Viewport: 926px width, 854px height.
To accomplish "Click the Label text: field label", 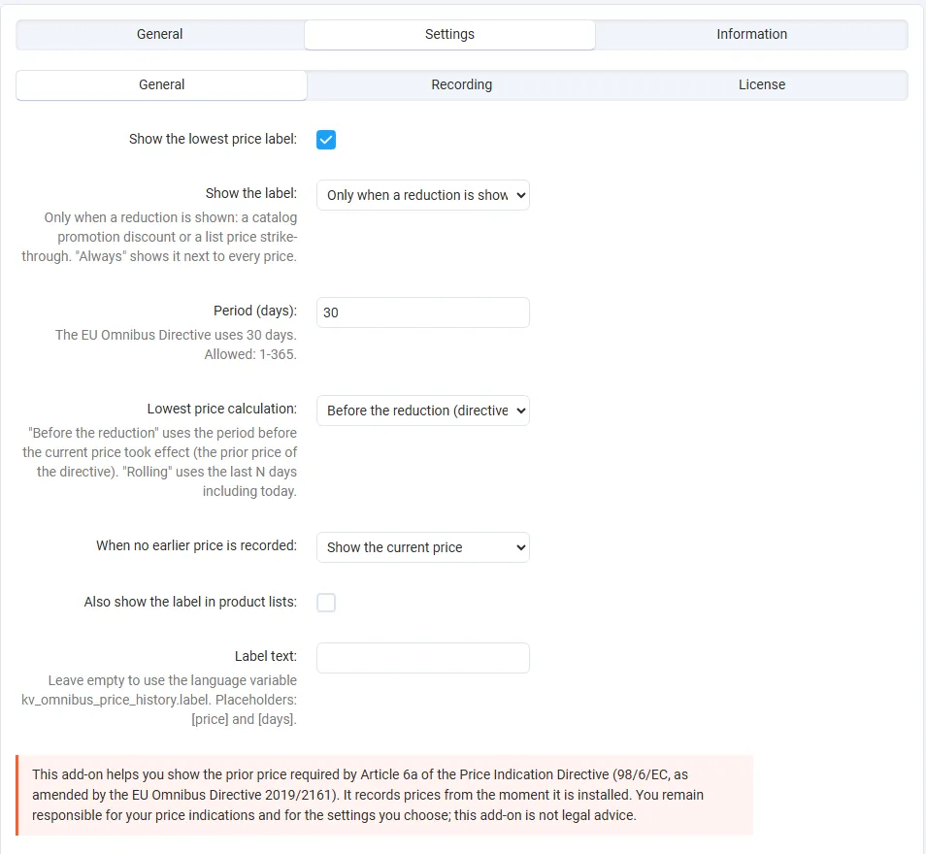I will (266, 656).
